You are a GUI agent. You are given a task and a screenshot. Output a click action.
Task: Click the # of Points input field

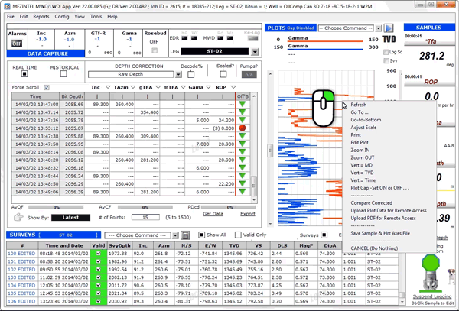pos(145,217)
